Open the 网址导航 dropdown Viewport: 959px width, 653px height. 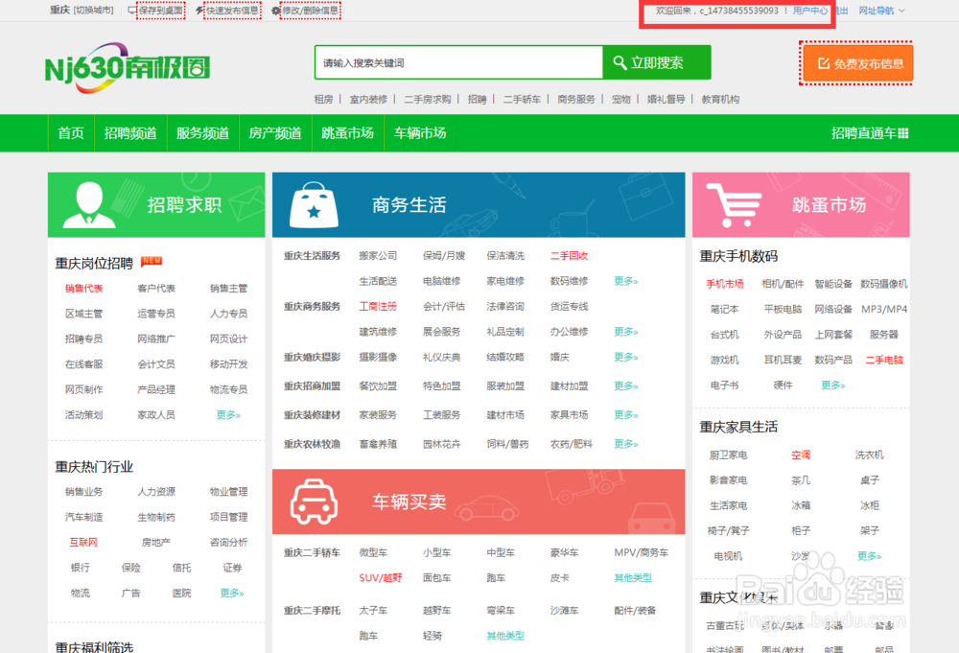pyautogui.click(x=878, y=10)
